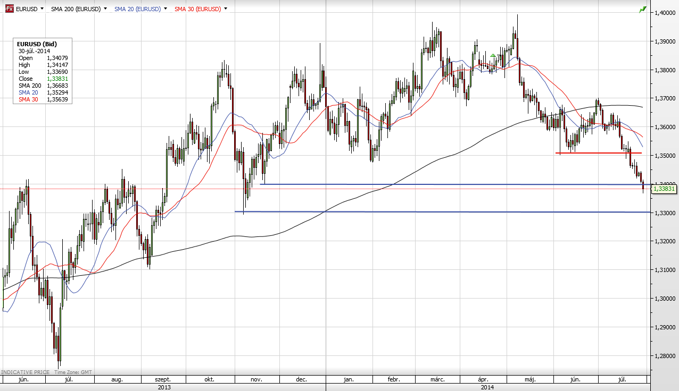Image resolution: width=679 pixels, height=391 pixels.
Task: Click the jan. month label
Action: tap(349, 380)
